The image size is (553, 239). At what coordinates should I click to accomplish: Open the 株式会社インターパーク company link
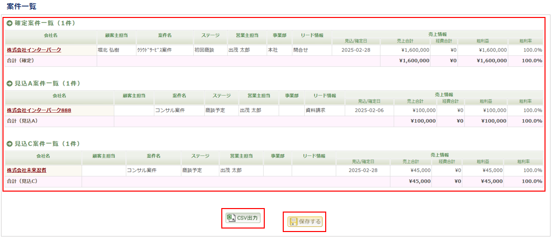pos(34,50)
